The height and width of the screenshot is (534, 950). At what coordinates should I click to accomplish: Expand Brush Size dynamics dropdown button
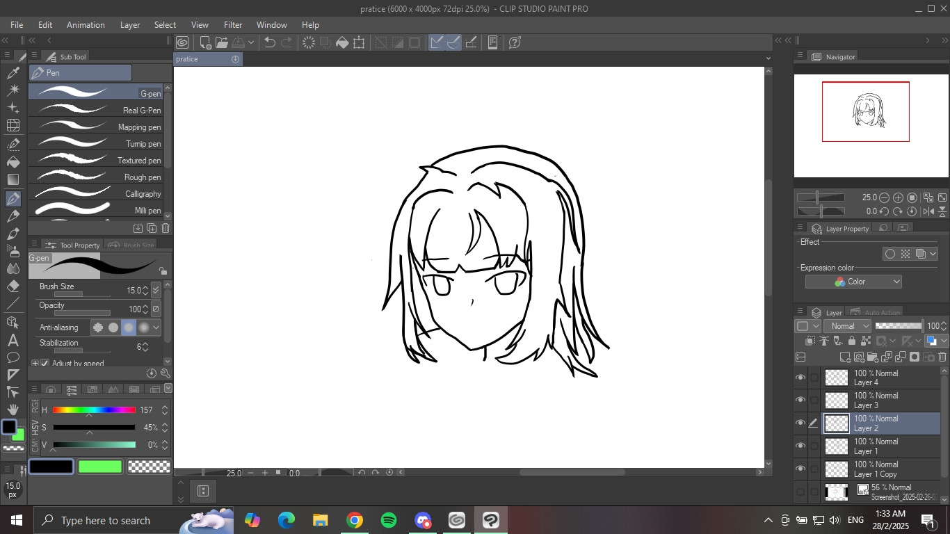click(156, 290)
